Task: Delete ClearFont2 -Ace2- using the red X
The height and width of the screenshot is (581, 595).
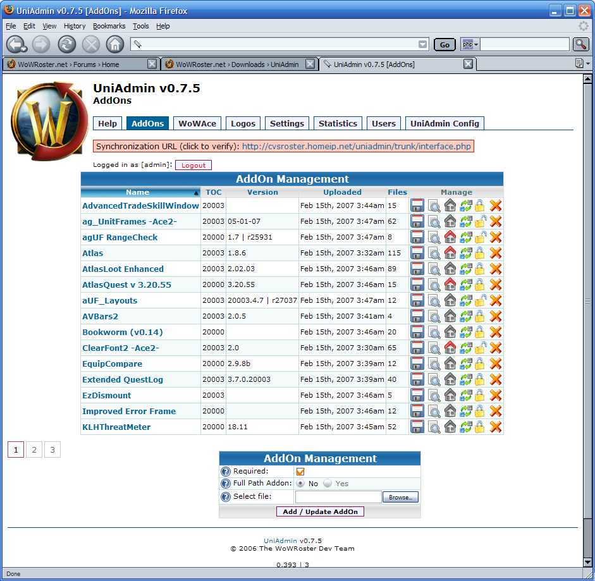Action: click(x=496, y=348)
